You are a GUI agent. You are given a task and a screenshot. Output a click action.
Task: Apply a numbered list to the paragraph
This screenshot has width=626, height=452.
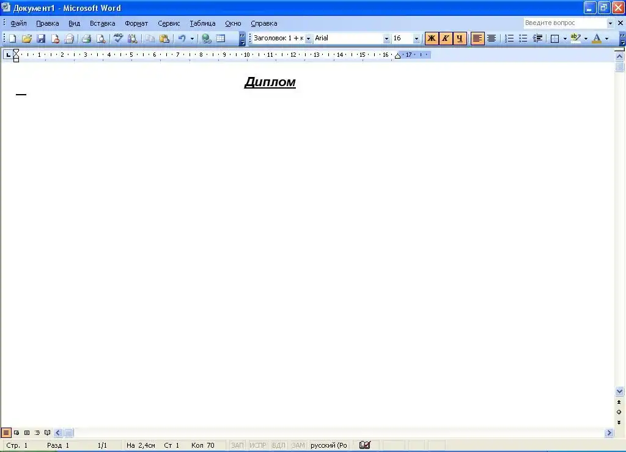[509, 38]
